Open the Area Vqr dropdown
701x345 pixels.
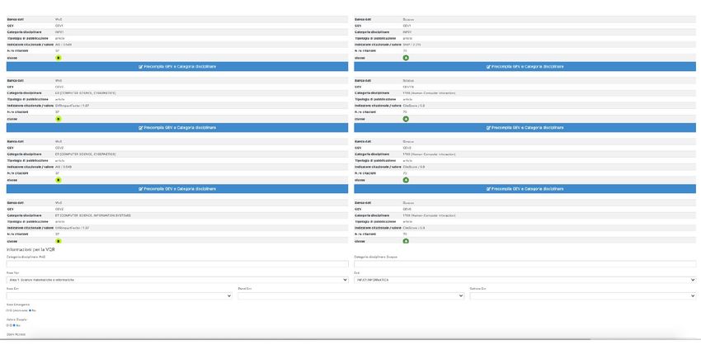[x=177, y=280]
